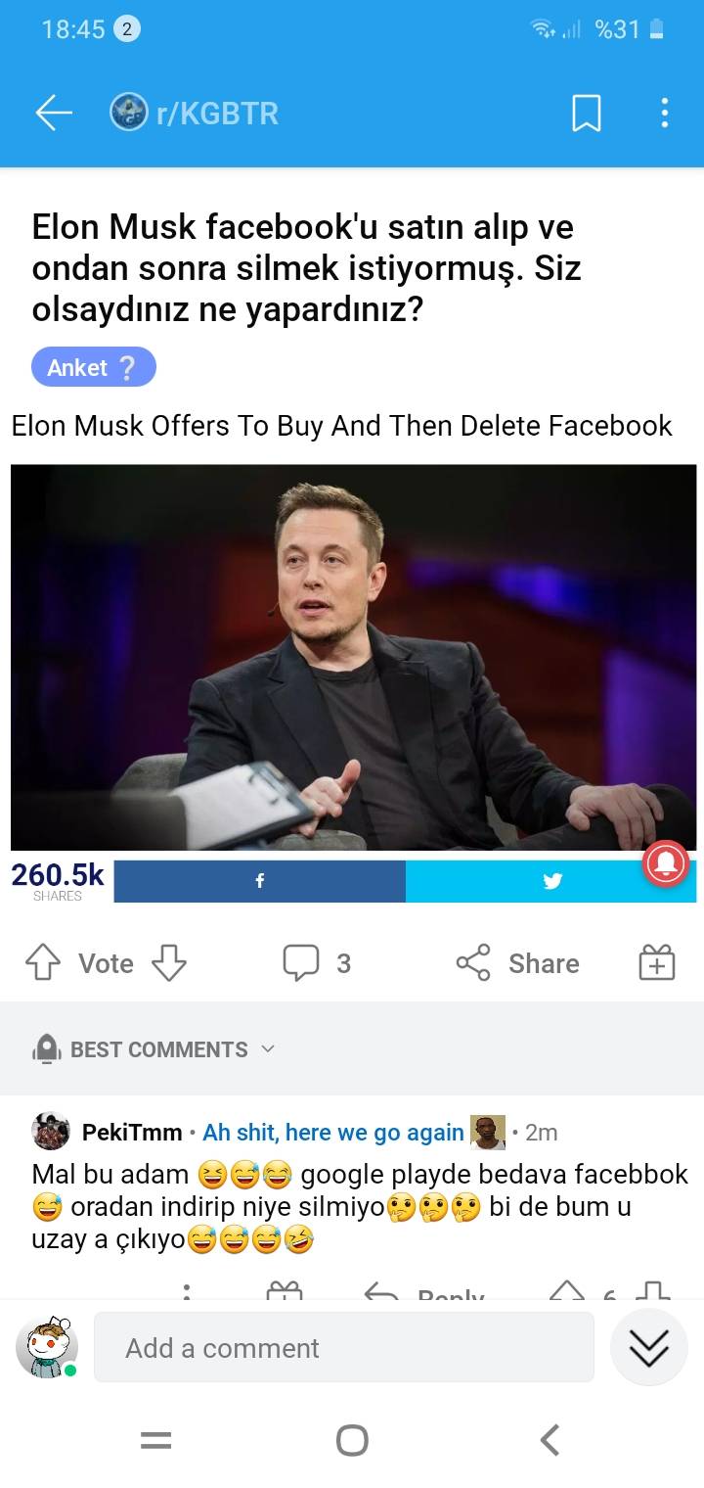
Task: Open PekiTmm user profile
Action: (x=132, y=1133)
